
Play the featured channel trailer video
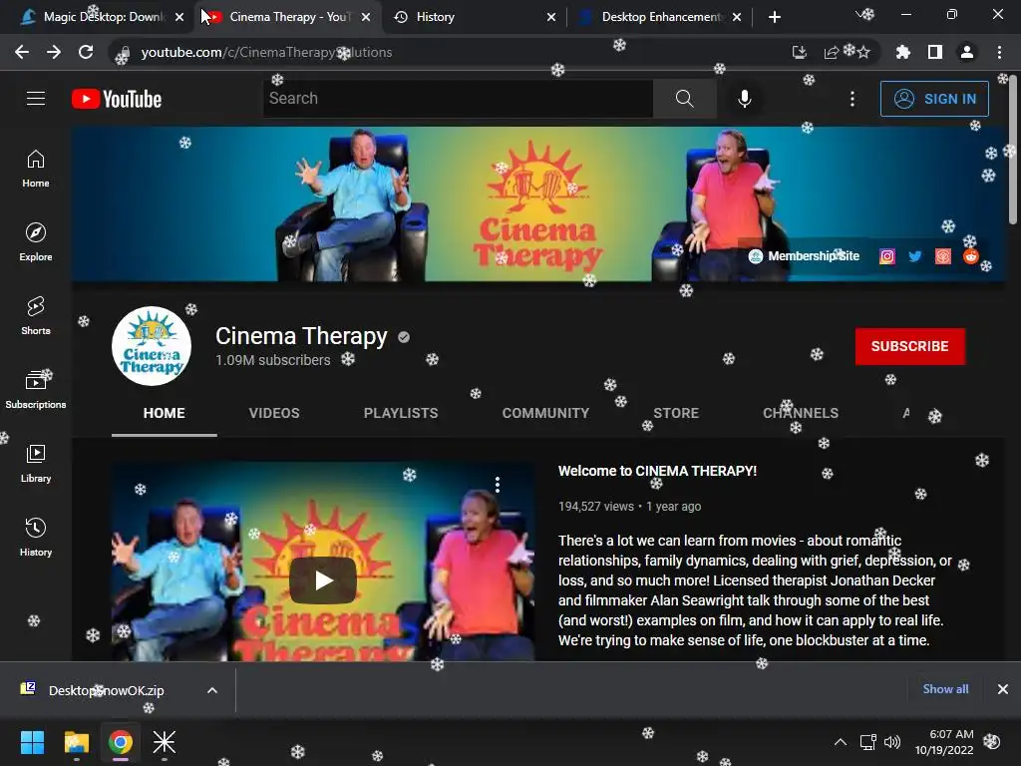[323, 579]
